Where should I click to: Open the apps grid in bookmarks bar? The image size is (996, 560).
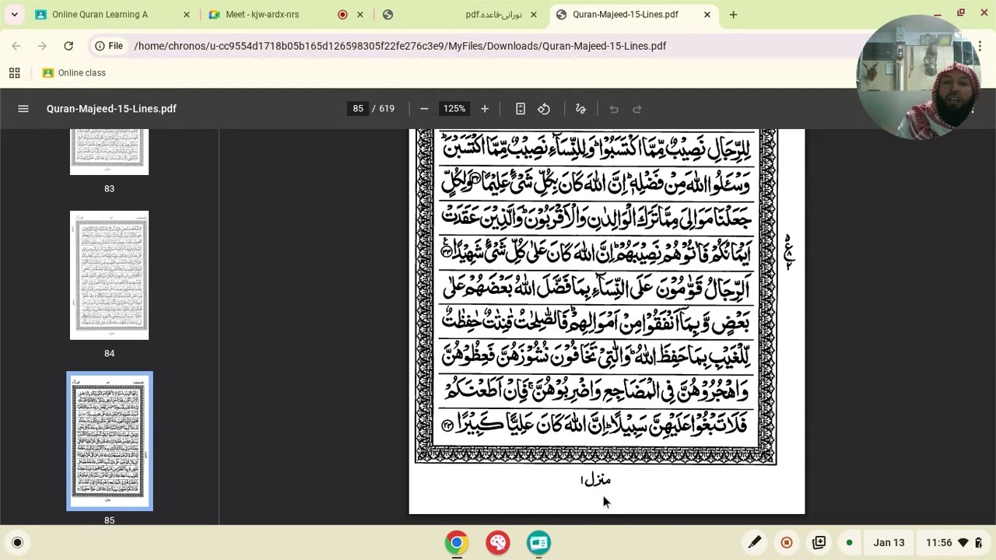14,73
